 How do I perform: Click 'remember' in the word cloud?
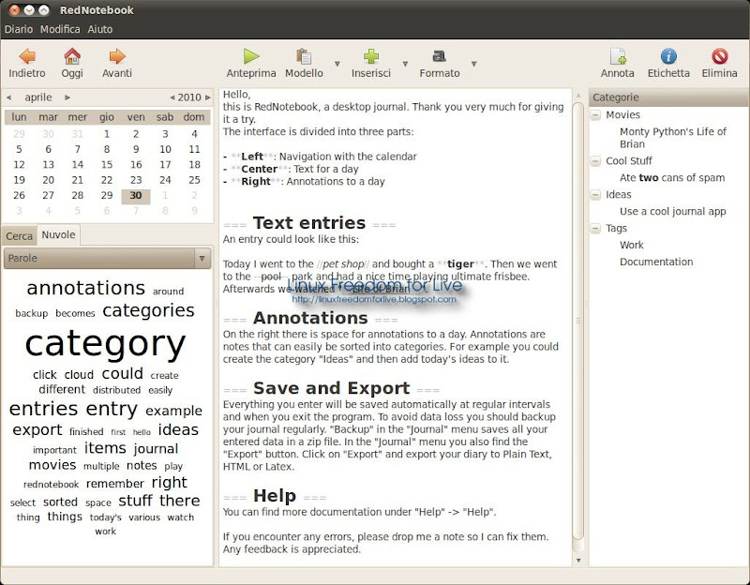[114, 484]
